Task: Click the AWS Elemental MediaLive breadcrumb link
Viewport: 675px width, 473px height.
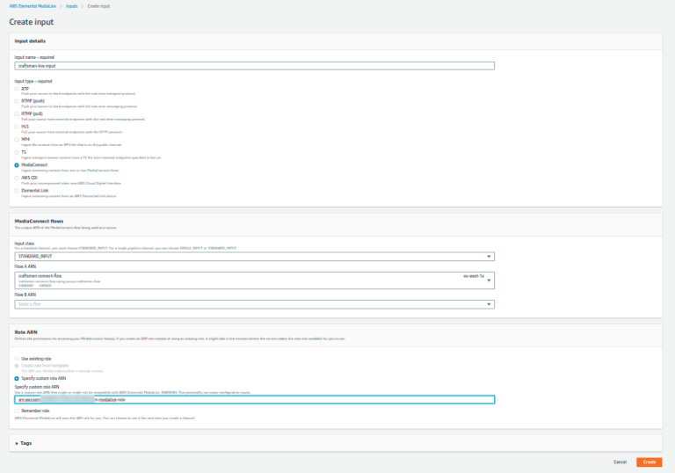Action: click(32, 6)
